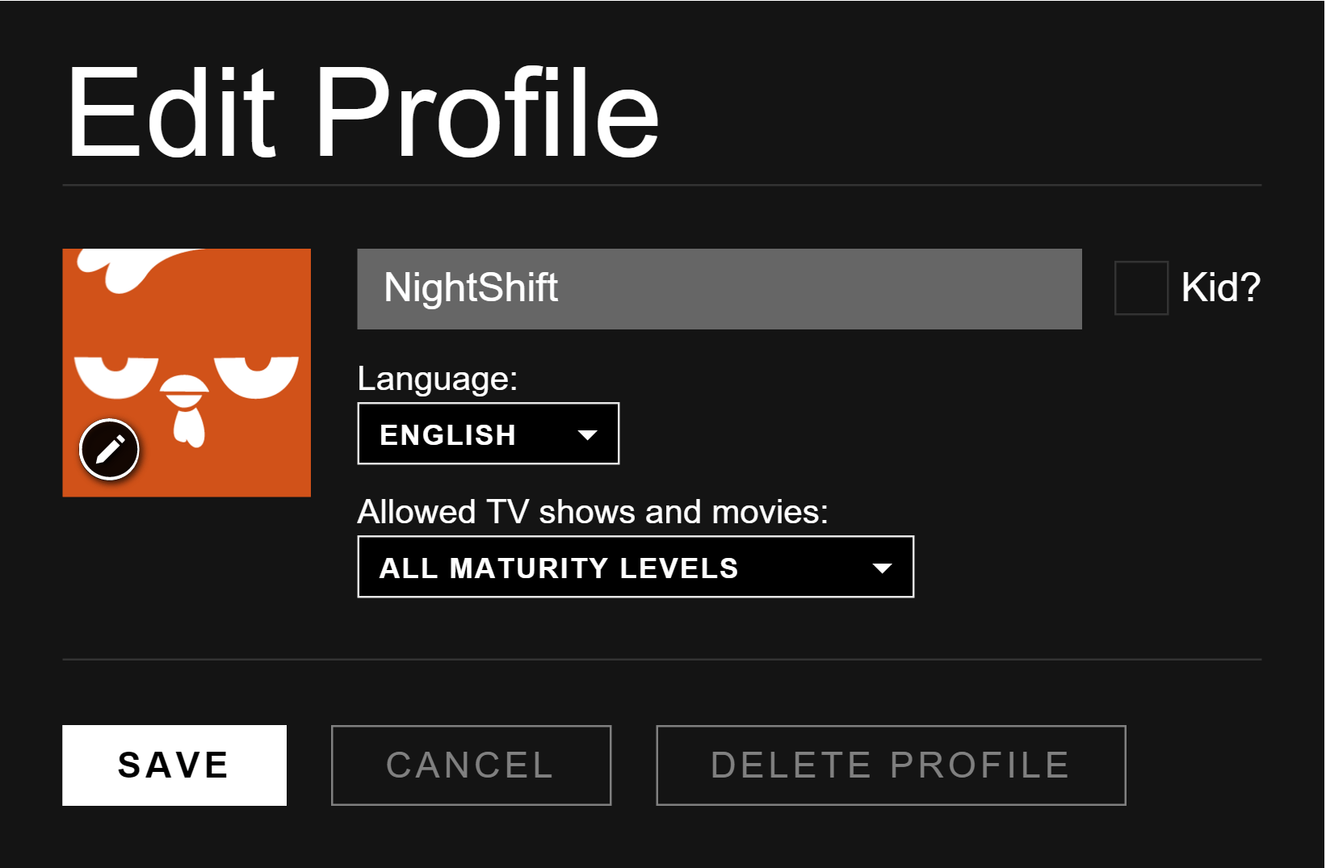Open the Language dropdown showing ENGLISH
The image size is (1326, 868).
(x=488, y=434)
